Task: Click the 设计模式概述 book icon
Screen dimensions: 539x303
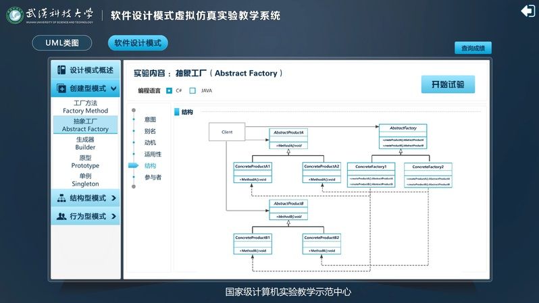Action: coord(61,70)
